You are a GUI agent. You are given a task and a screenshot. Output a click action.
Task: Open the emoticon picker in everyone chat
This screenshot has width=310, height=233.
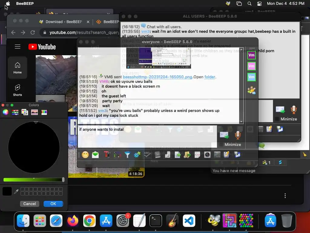(x=85, y=154)
